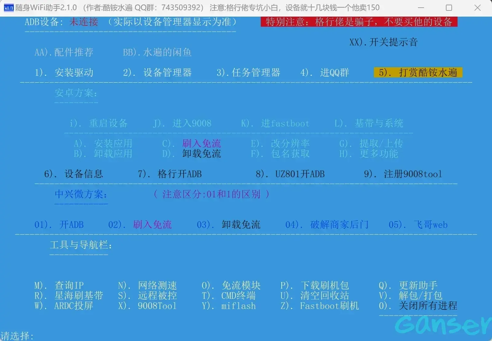The height and width of the screenshot is (341, 492).
Task: Open 2) 设备管理器 option
Action: pos(157,73)
